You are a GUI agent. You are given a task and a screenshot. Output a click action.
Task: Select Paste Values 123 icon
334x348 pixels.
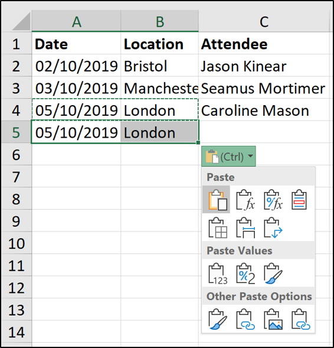point(218,274)
